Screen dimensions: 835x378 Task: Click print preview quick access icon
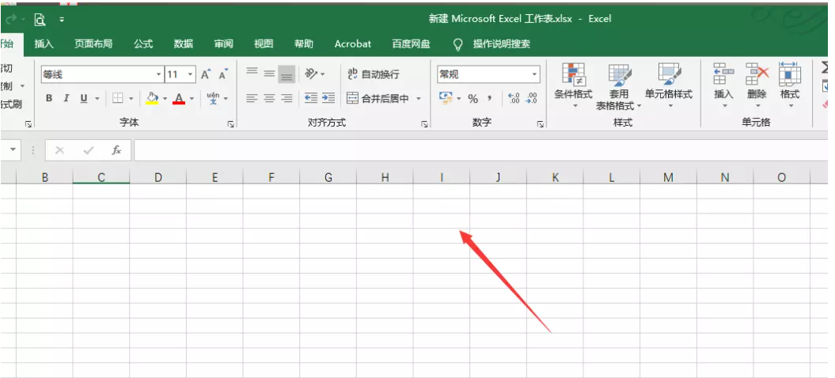pos(40,20)
